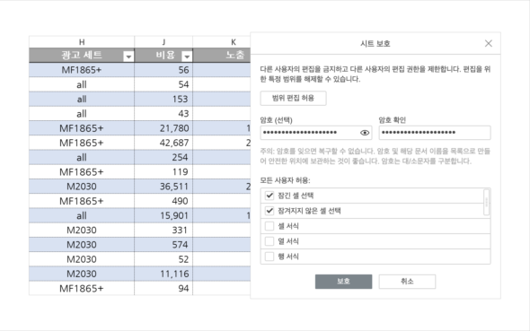The image size is (530, 331).
Task: Open filter dropdown for 광고 세트 column
Action: tap(128, 57)
